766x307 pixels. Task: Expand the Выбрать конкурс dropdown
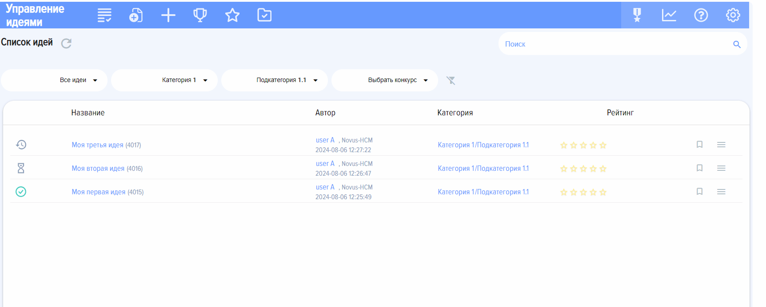click(x=385, y=80)
